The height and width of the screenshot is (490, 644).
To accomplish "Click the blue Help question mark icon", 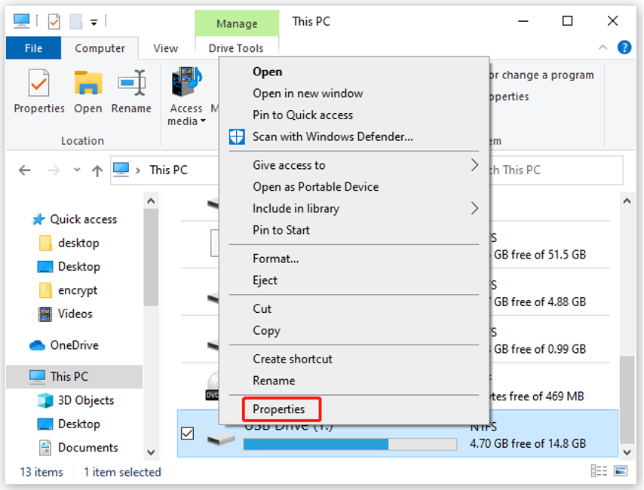I will (624, 47).
